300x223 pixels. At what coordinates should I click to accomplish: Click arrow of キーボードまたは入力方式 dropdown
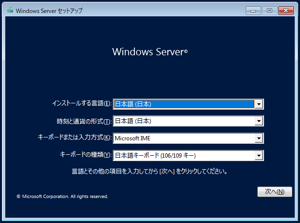259,138
